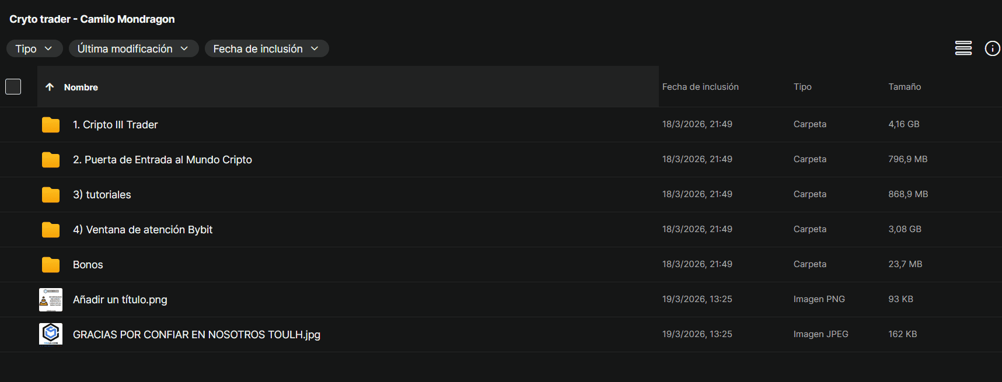
Task: Click the folder icon for Cripto III Trader
Action: point(51,125)
